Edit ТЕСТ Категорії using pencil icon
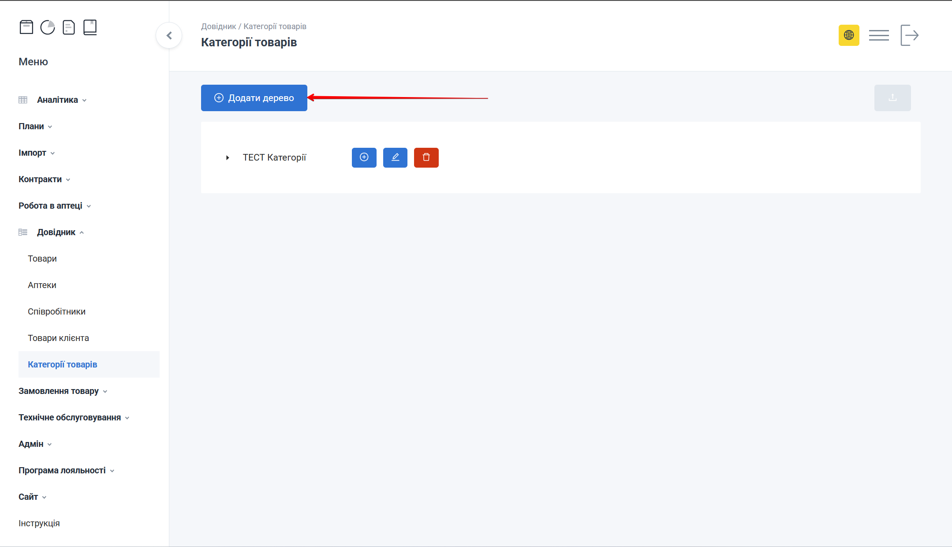 click(x=395, y=157)
